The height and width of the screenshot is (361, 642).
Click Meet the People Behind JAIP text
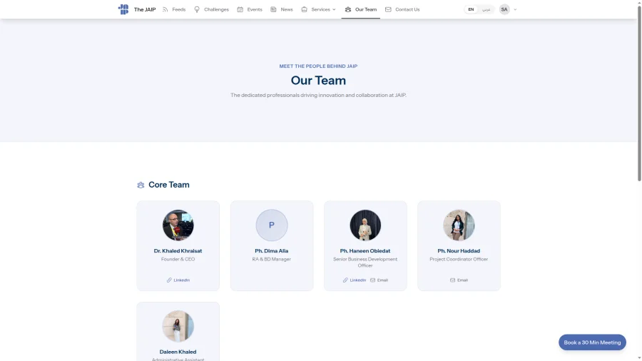318,66
